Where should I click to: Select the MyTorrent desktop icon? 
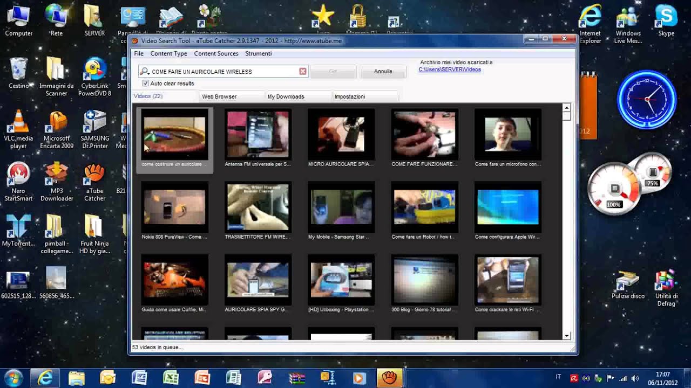(19, 231)
